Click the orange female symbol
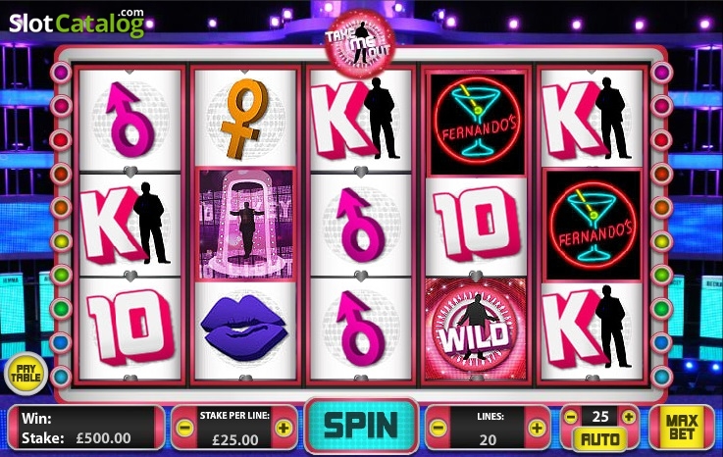Viewport: 723px width, 457px height. [245, 119]
